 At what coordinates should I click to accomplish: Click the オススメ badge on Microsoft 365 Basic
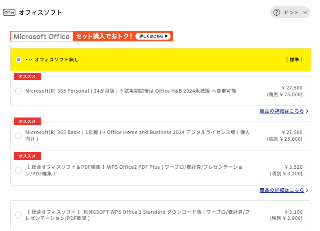pyautogui.click(x=27, y=121)
